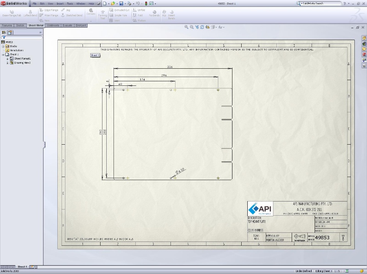Click the panel collapse chevrons
The width and height of the screenshot is (367, 274).
[40, 32]
